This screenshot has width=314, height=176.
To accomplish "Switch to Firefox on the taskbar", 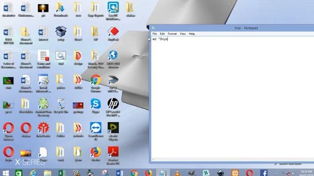I will (148, 173).
